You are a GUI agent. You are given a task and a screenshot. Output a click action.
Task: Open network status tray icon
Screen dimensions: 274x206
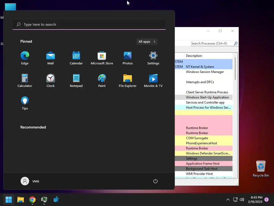235,200
